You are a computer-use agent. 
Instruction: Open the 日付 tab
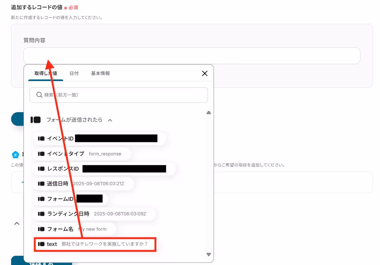pos(74,73)
